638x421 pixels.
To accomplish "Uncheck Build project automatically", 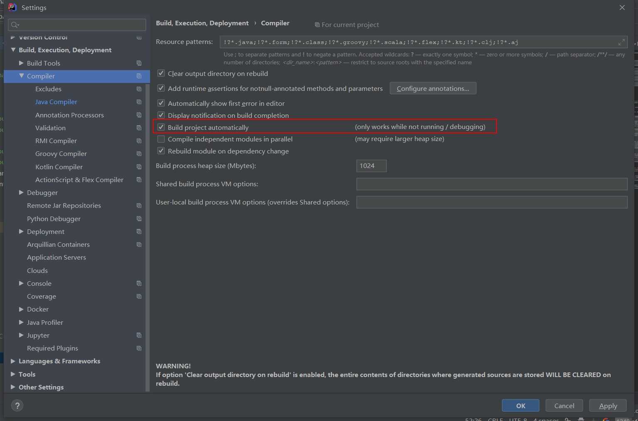I will click(x=161, y=127).
